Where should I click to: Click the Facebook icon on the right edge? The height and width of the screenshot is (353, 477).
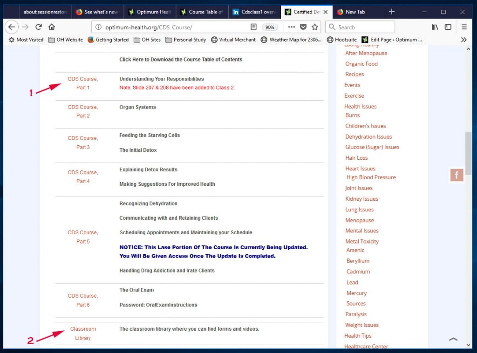coord(457,175)
